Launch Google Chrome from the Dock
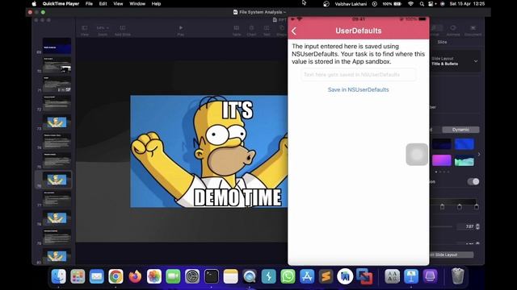517x290 pixels. click(116, 276)
